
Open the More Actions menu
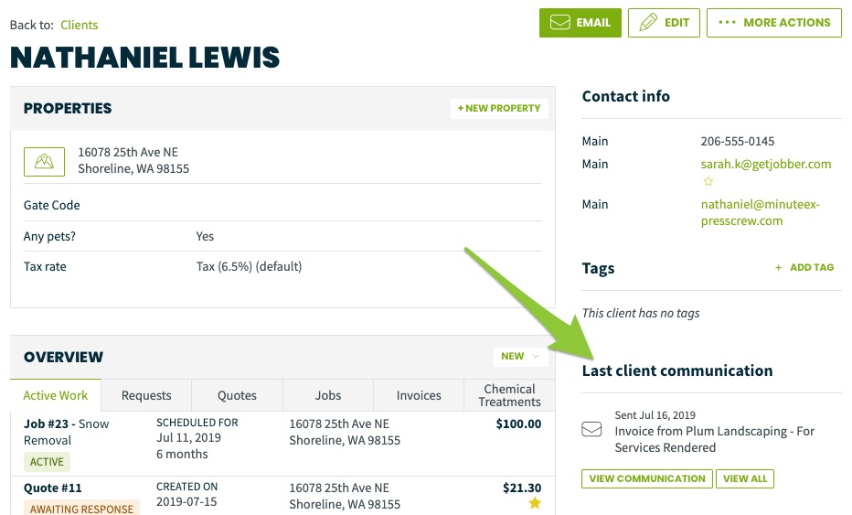(x=773, y=23)
